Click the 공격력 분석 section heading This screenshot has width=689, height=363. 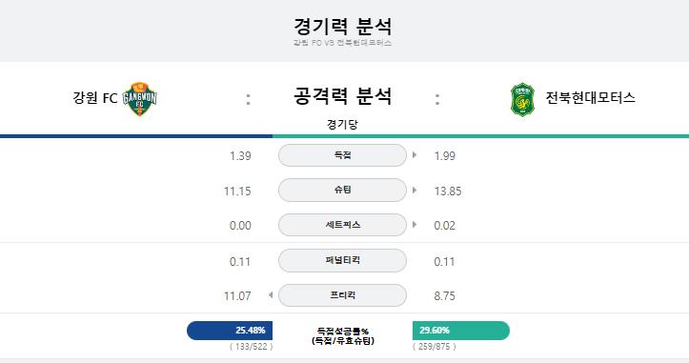(x=342, y=96)
